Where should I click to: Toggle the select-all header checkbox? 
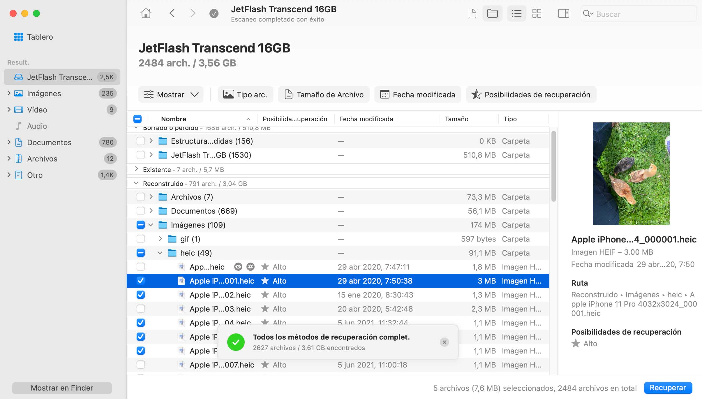(x=137, y=119)
